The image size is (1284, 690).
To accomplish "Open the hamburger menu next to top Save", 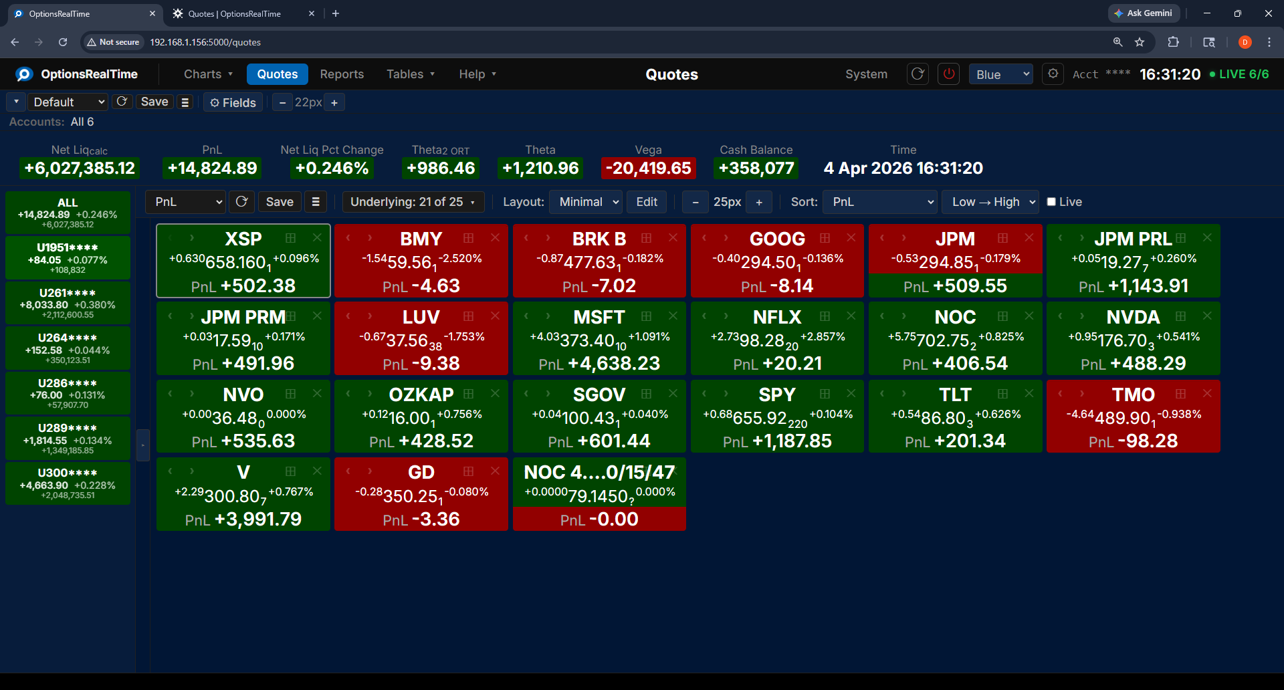I will (185, 102).
